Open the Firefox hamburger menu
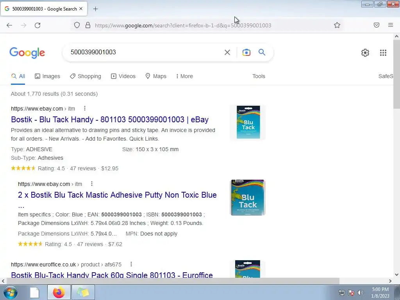400x300 pixels. pos(391,25)
